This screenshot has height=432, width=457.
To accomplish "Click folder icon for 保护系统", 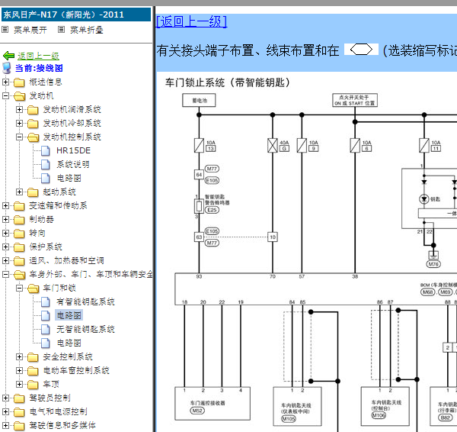I will click(19, 247).
